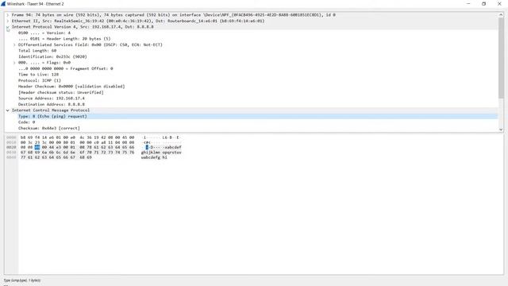Click the status bar Type field text
The height and width of the screenshot is (286, 508).
click(x=22, y=280)
